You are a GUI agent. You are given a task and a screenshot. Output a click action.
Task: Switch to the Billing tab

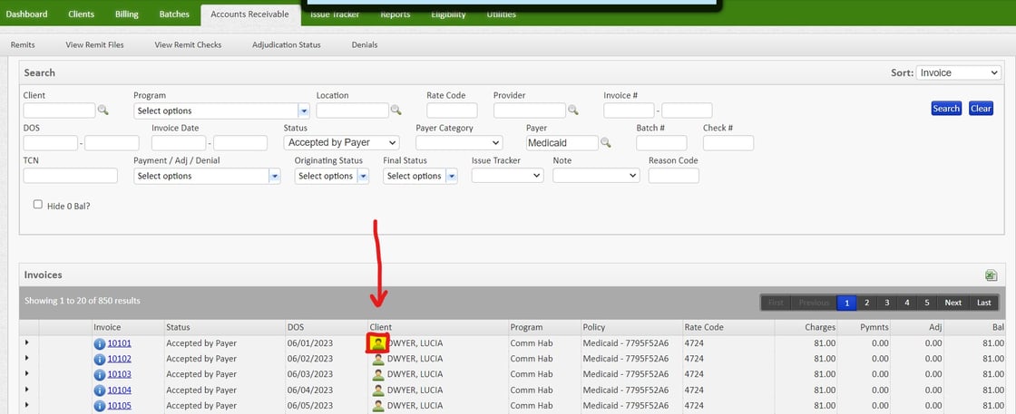pyautogui.click(x=127, y=14)
